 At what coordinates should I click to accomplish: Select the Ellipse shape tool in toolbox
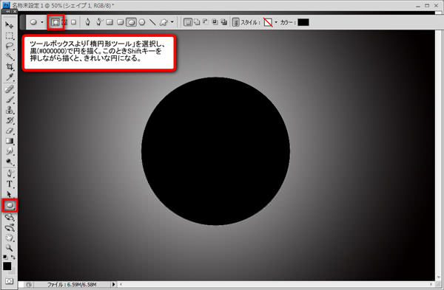(10, 205)
